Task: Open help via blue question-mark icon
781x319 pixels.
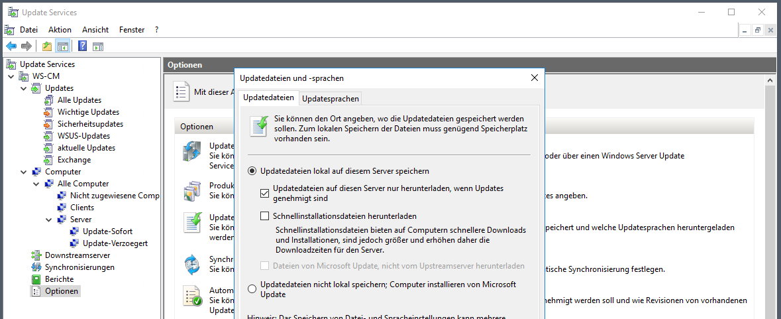Action: click(x=83, y=46)
